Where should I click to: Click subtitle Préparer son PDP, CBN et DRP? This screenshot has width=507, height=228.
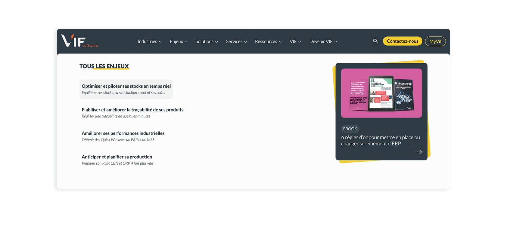point(117,163)
